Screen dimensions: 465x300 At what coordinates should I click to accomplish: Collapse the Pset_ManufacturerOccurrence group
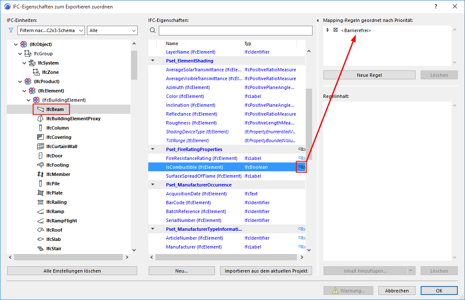coord(153,184)
